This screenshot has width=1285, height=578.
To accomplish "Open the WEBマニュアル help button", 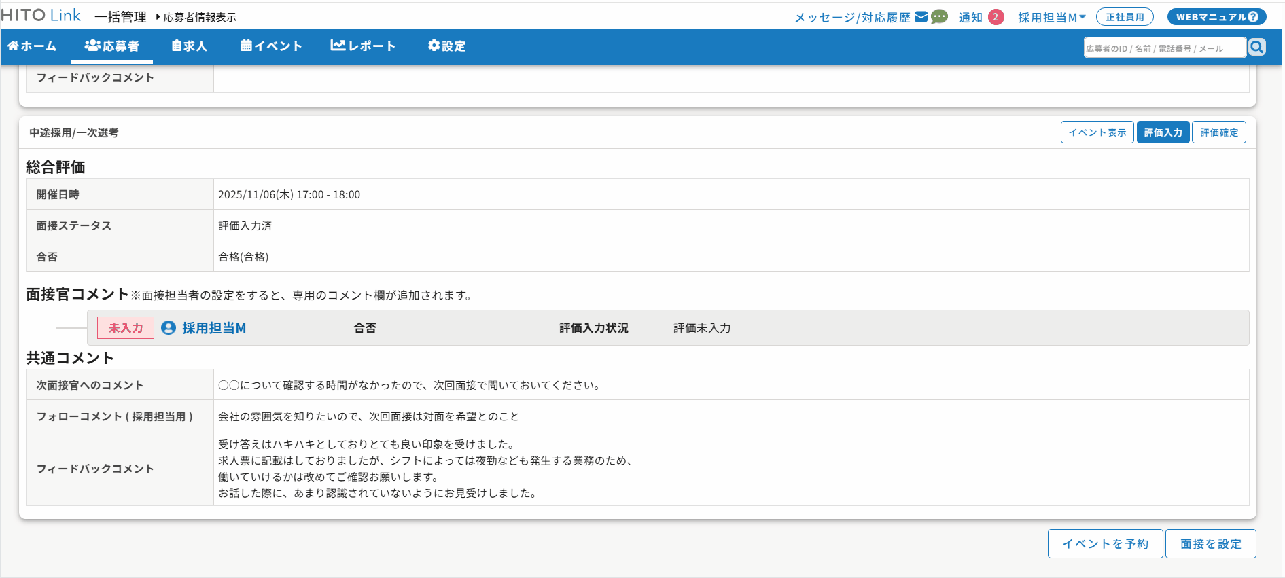I will pos(1216,17).
